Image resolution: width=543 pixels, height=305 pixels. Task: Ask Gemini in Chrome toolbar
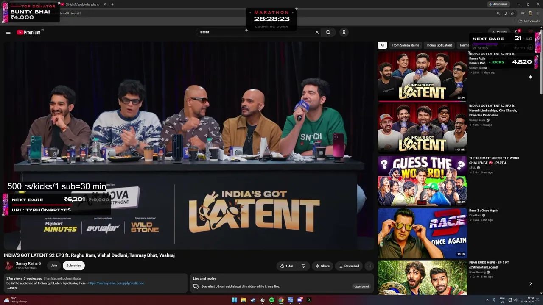498,4
